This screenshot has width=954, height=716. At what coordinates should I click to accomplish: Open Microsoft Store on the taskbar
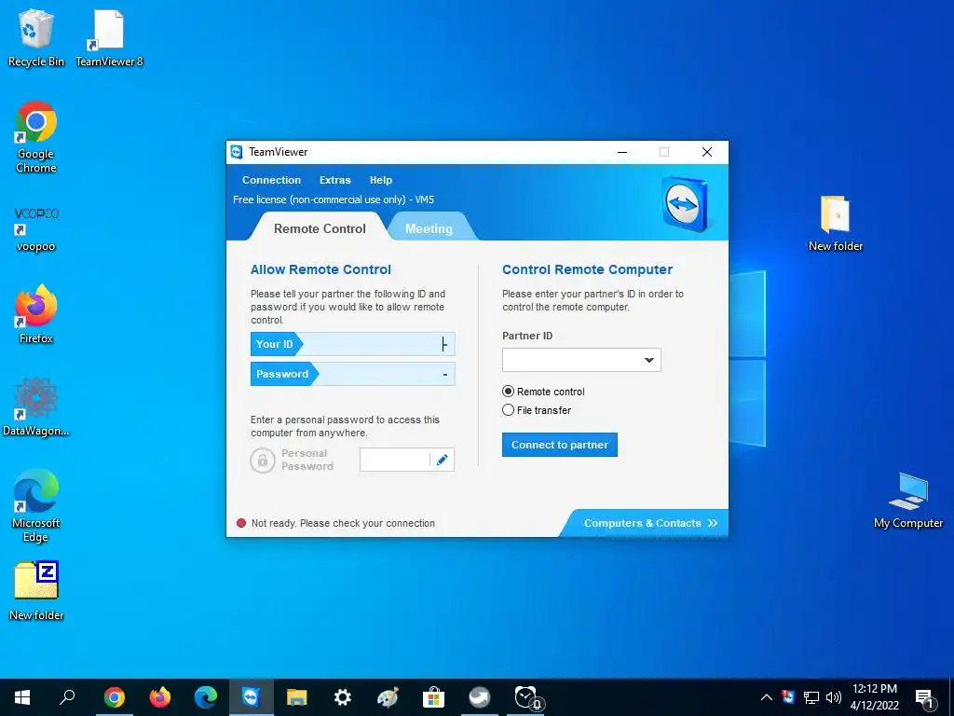point(434,697)
